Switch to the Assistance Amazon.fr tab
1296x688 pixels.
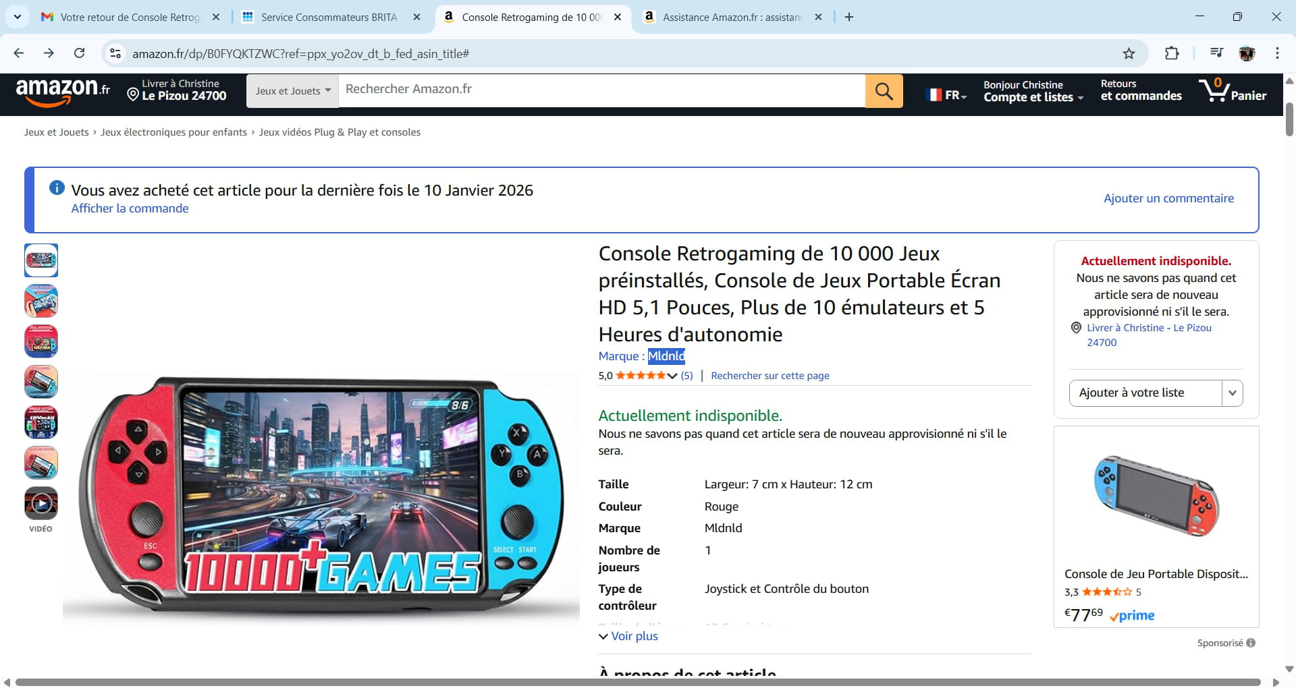(x=732, y=17)
